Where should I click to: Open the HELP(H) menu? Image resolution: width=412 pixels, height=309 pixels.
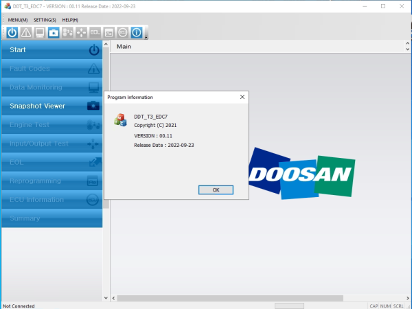coord(70,20)
